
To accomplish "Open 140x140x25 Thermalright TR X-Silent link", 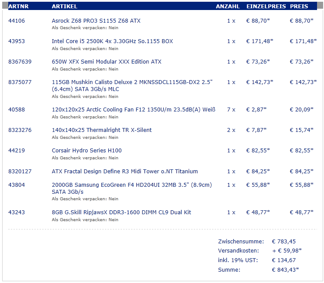I will [x=101, y=130].
